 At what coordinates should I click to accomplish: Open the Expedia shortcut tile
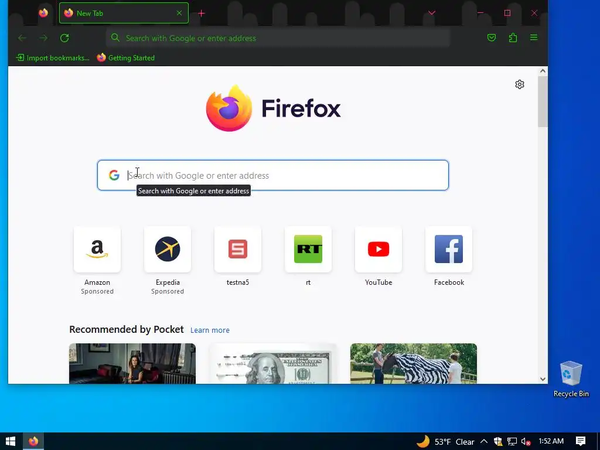pos(168,249)
